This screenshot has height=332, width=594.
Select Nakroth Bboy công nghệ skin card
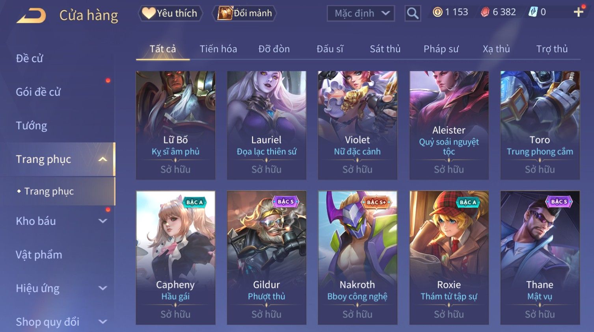coord(358,258)
